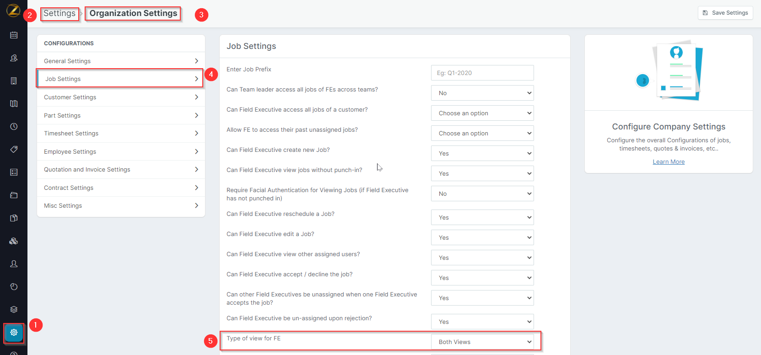Open the 'Type of view for FE' dropdown
The height and width of the screenshot is (355, 761).
482,342
